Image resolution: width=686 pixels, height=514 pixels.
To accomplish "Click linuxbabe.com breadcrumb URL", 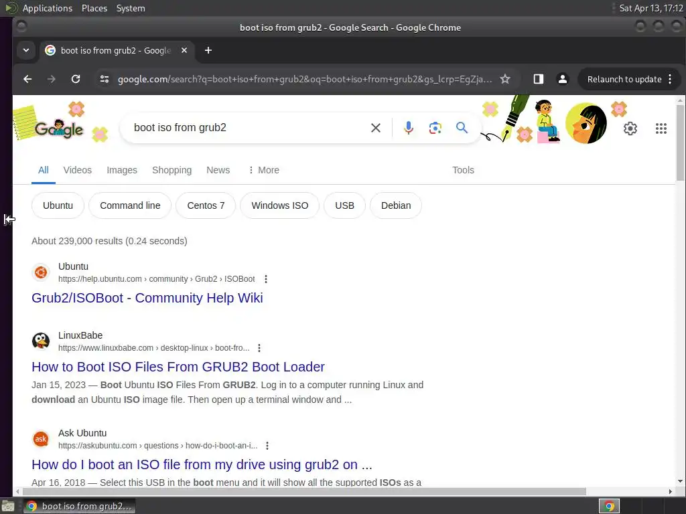I will (153, 348).
